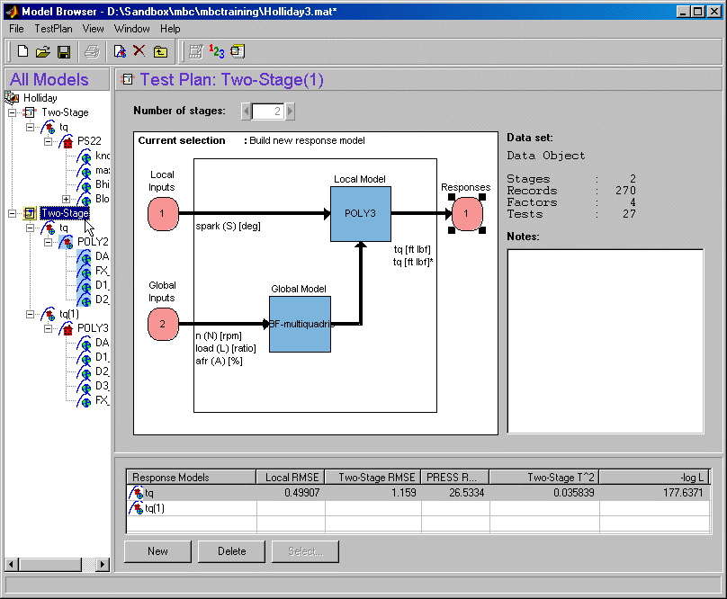
Task: Click the red house icon beside POLY3
Action: click(67, 328)
